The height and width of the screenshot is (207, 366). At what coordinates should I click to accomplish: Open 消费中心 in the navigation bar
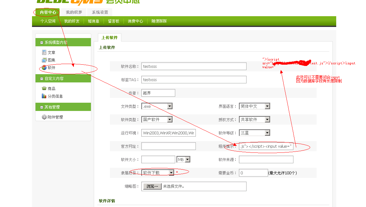[135, 21]
